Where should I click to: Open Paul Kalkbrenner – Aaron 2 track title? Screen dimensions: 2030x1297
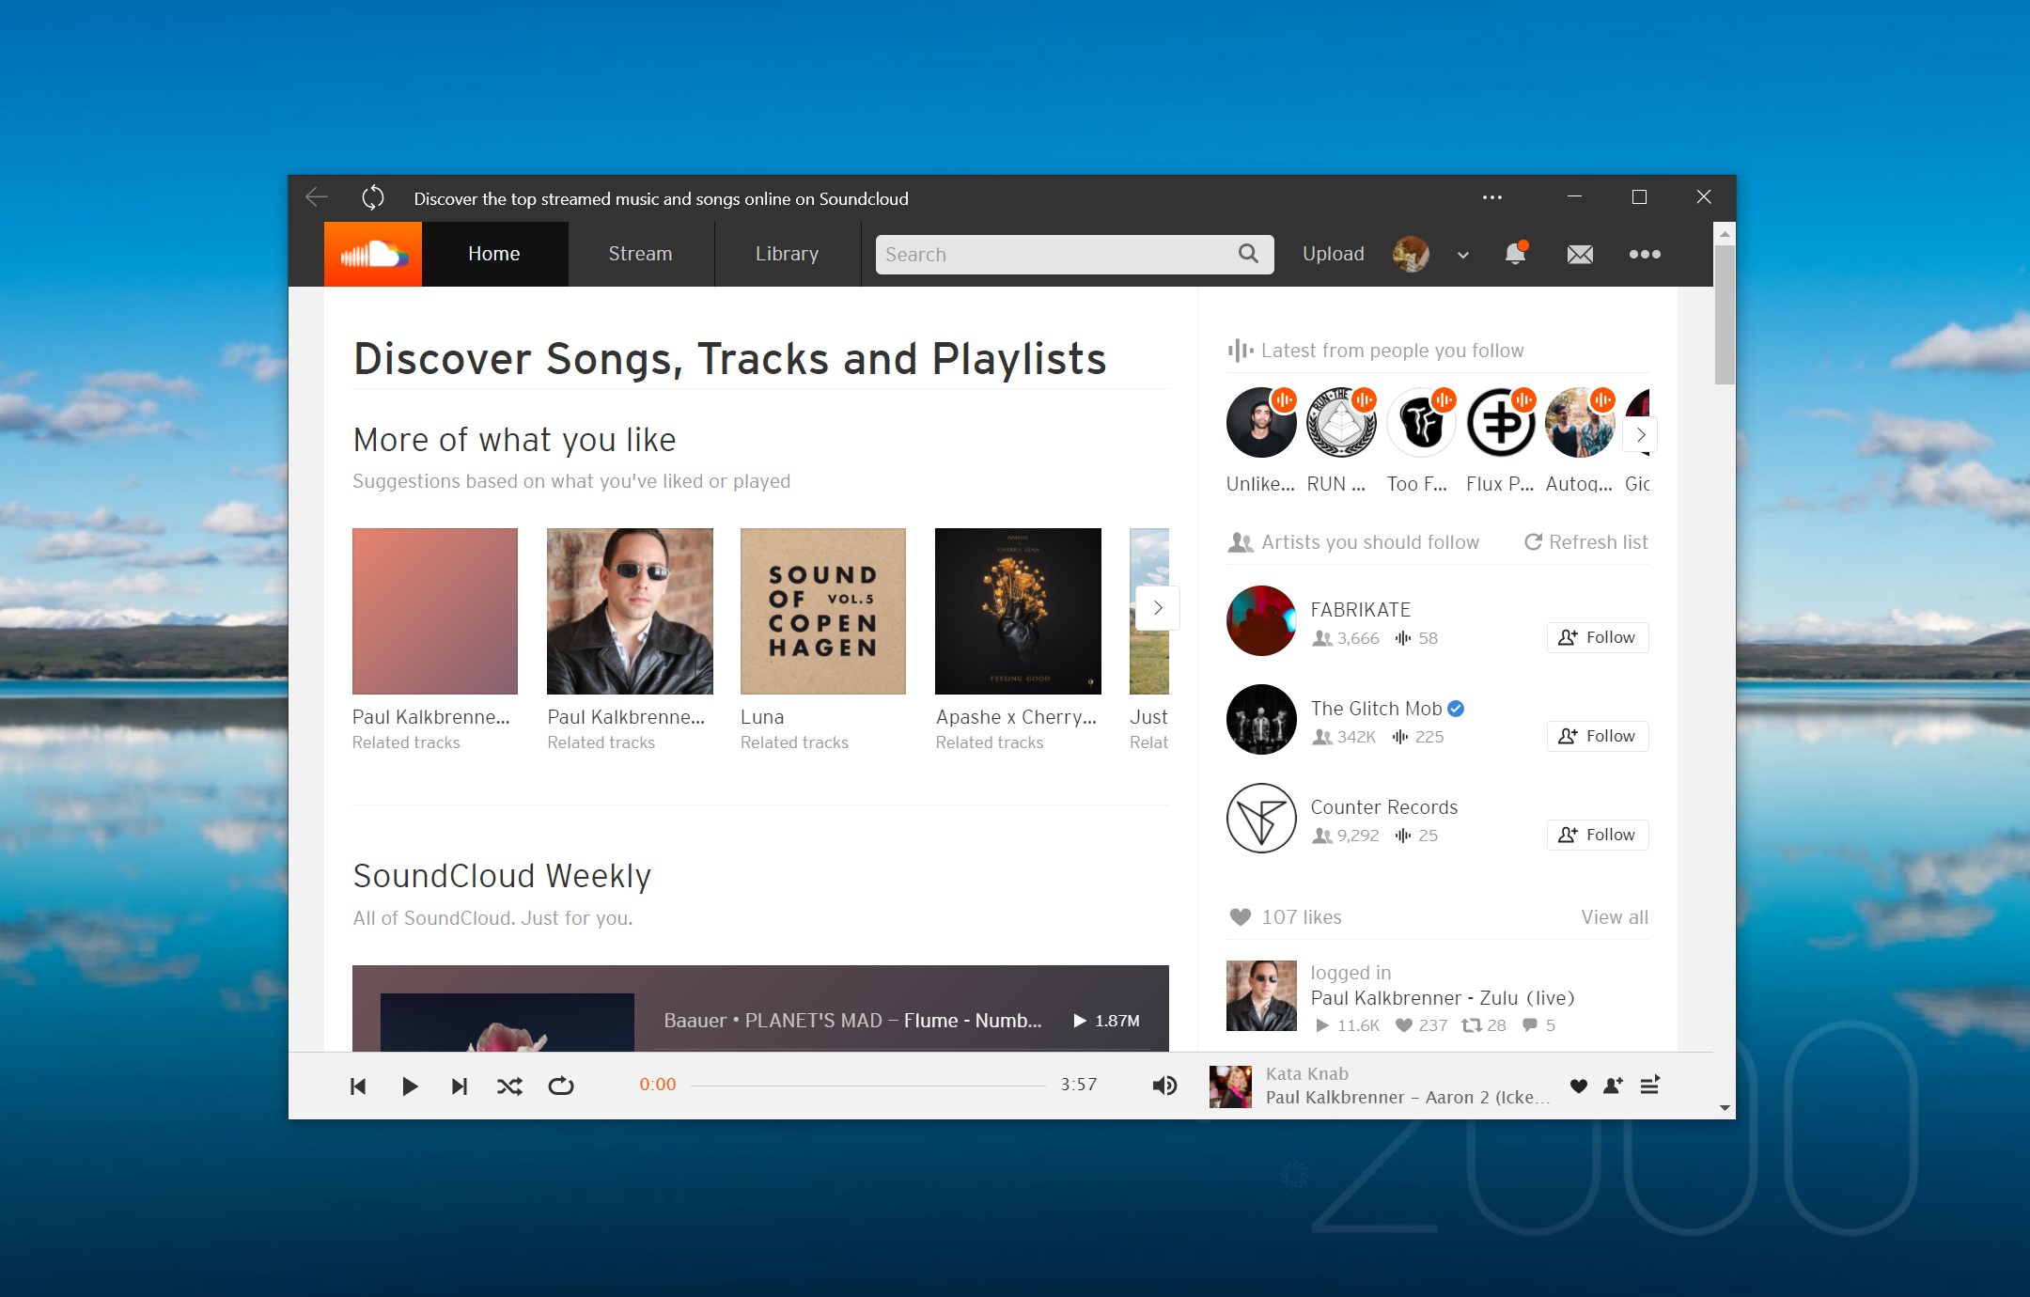(x=1407, y=1097)
